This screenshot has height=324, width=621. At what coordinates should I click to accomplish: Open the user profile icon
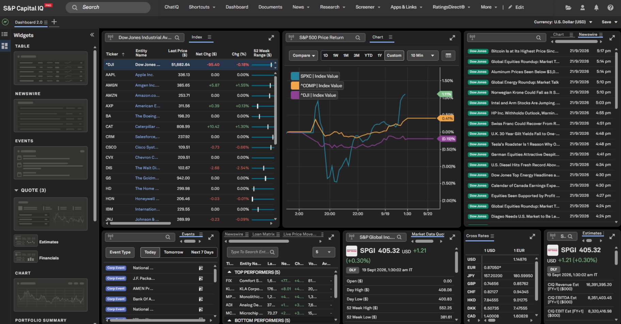pyautogui.click(x=583, y=7)
